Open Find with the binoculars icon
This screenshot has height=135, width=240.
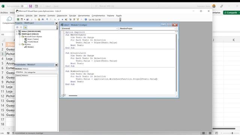click(x=43, y=19)
